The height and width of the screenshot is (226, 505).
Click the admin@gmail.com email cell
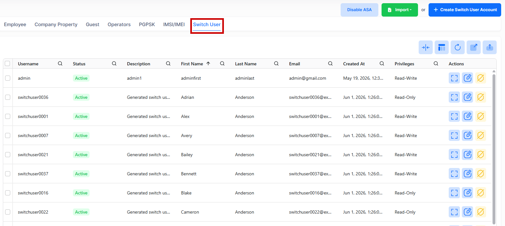point(308,78)
